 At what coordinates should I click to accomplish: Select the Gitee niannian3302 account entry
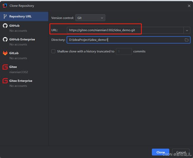(x=24, y=69)
